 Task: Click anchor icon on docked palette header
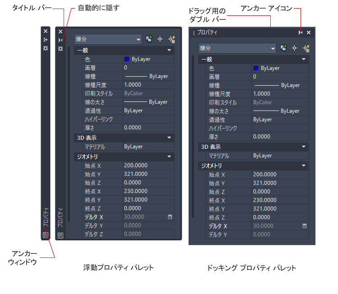[x=301, y=32]
